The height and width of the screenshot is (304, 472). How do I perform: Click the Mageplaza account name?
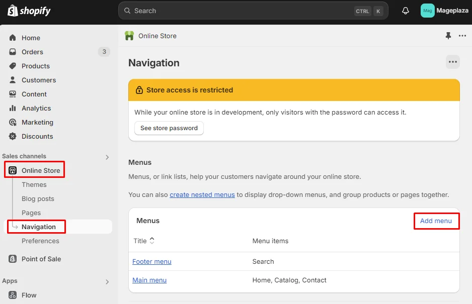tap(452, 11)
